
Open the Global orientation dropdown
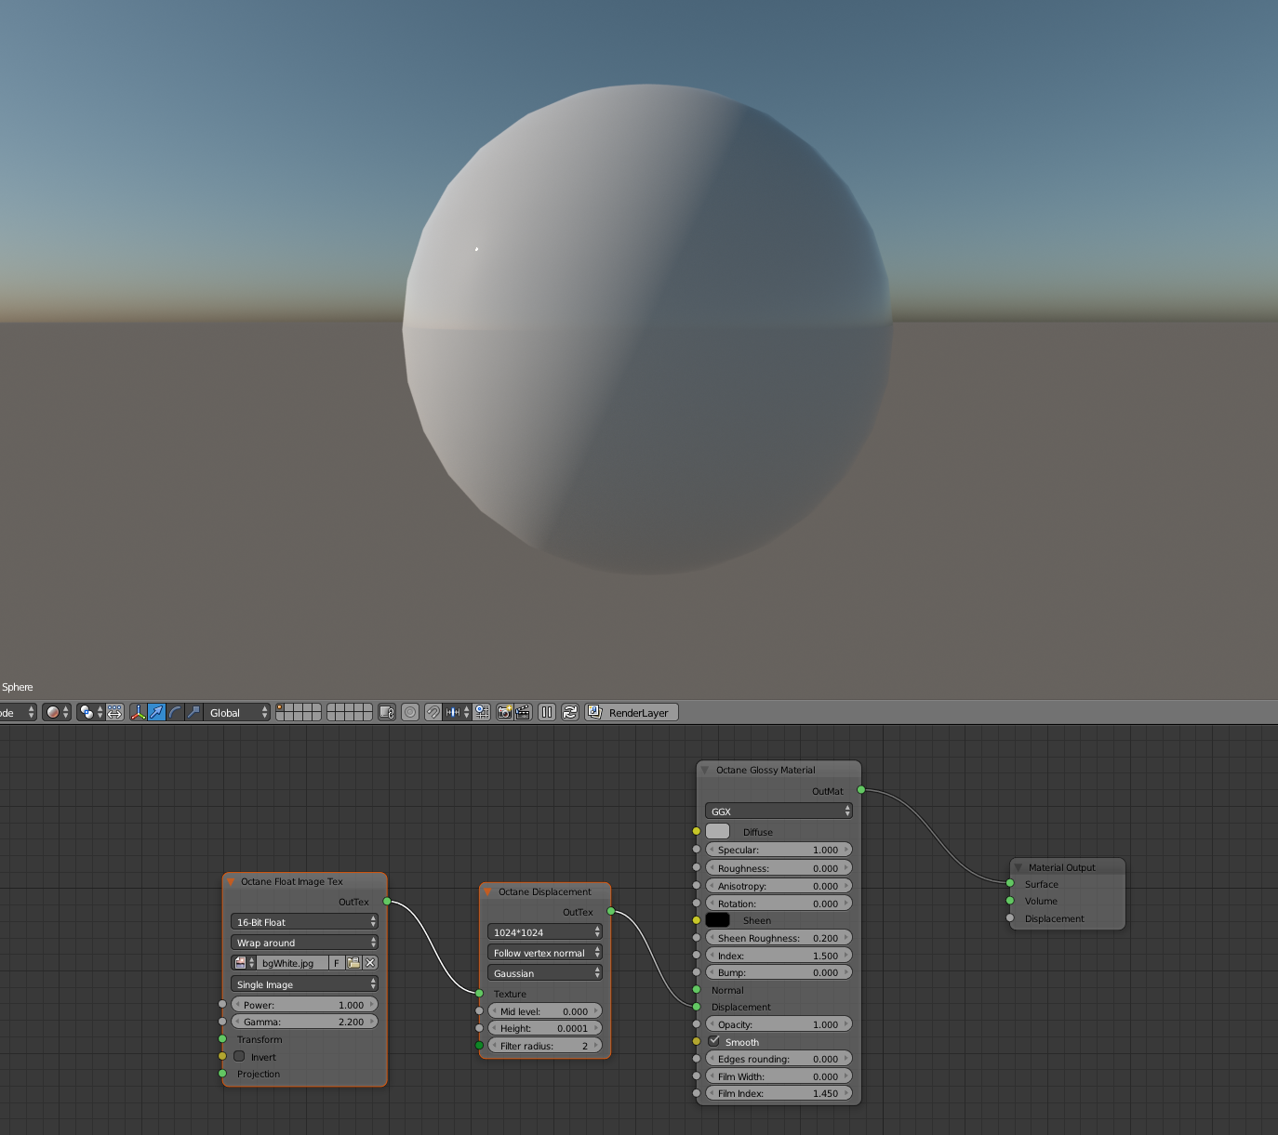click(x=237, y=712)
